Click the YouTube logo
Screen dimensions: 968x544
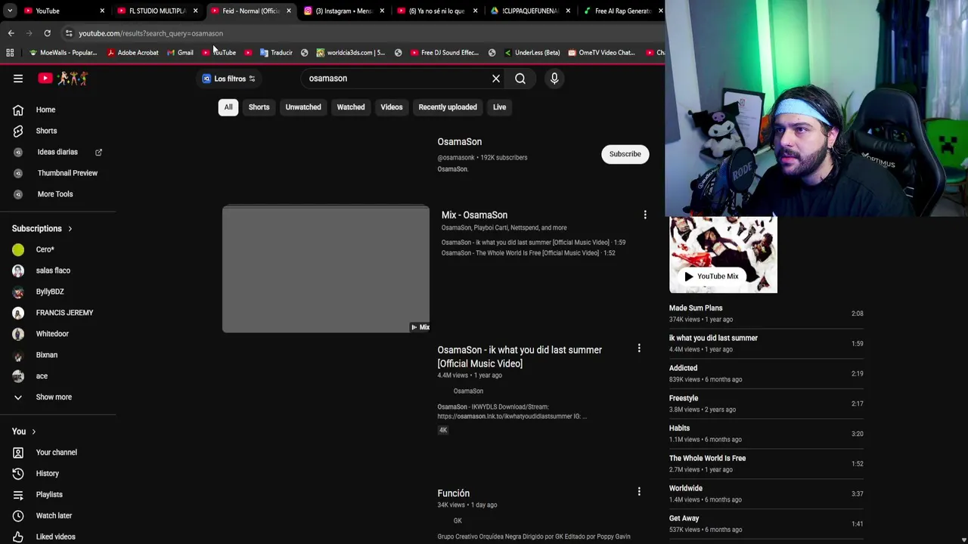(64, 78)
